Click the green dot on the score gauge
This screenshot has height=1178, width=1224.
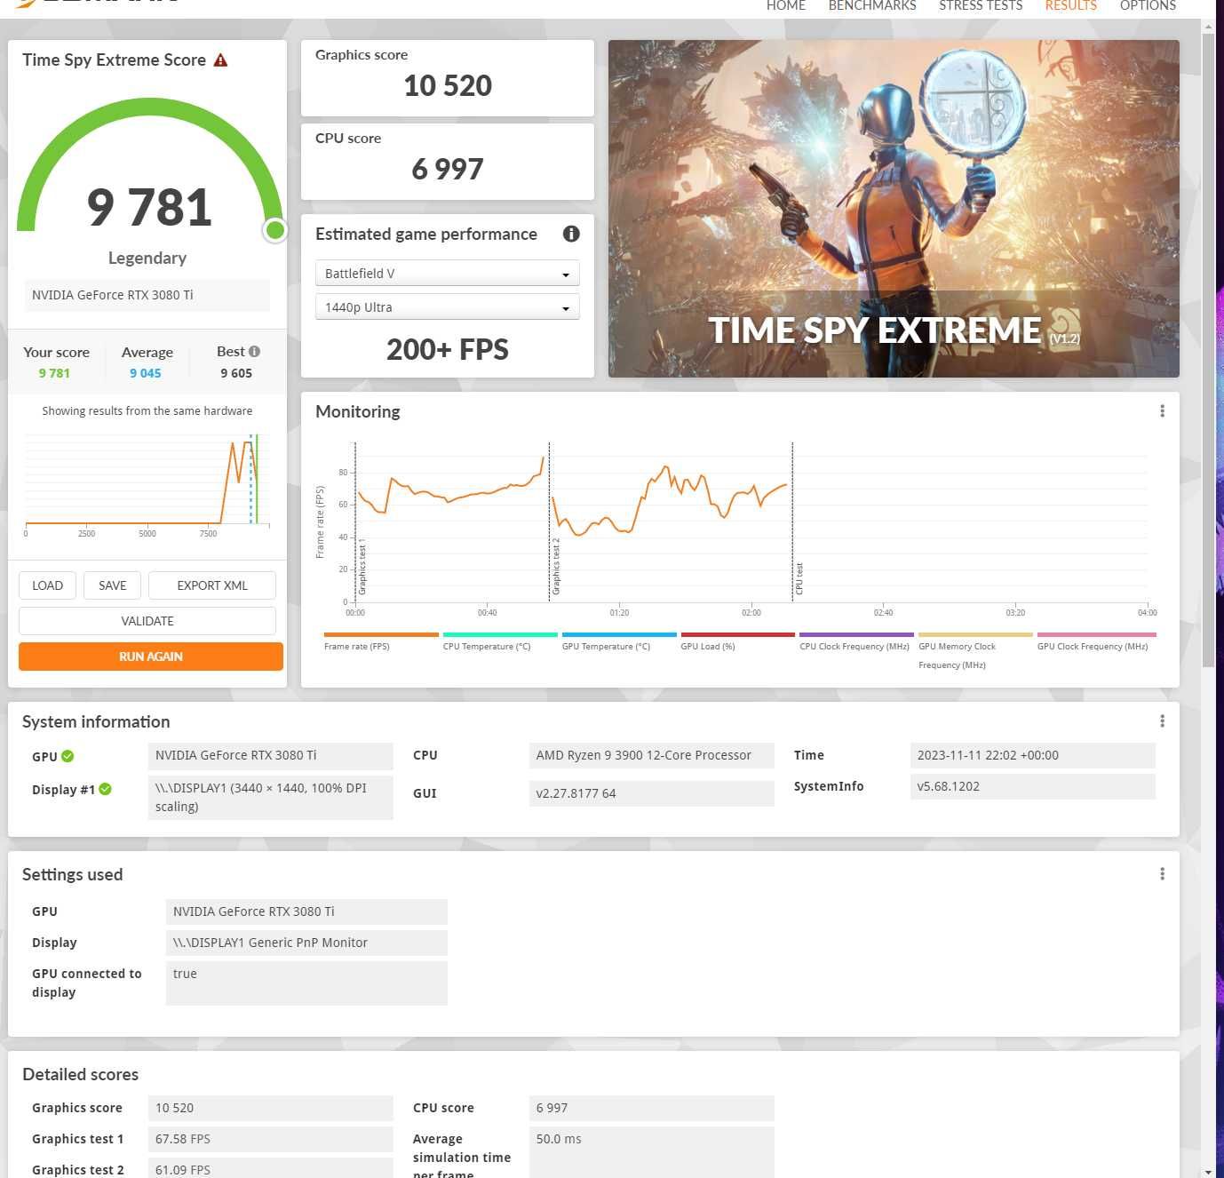pos(275,230)
